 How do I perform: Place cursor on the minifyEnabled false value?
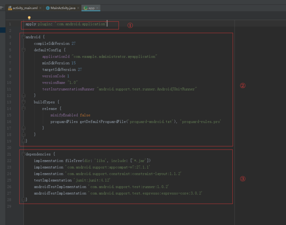pyautogui.click(x=85, y=115)
